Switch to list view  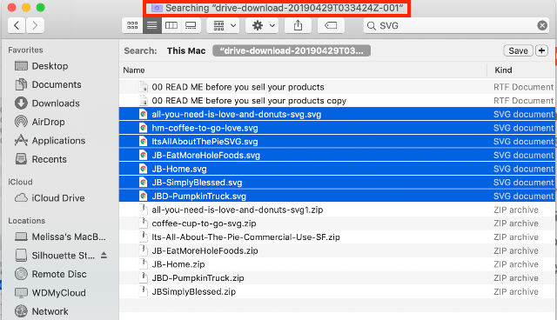click(x=152, y=25)
